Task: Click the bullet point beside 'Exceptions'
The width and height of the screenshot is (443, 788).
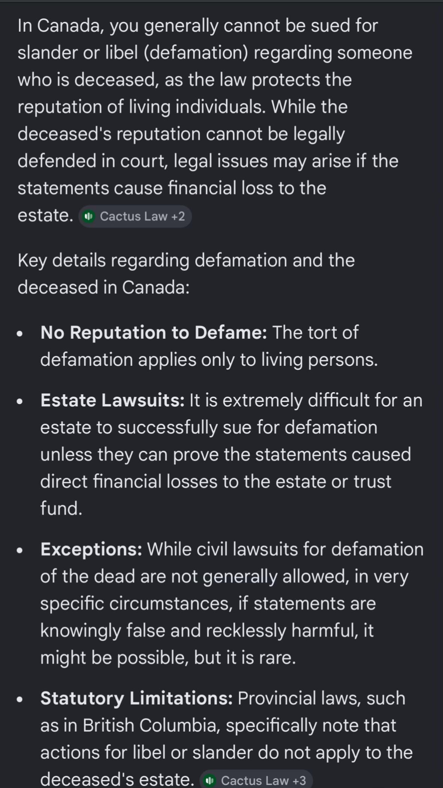Action: point(20,551)
